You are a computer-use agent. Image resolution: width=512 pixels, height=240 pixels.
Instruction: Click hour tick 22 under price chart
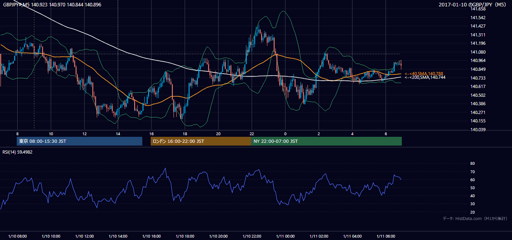[252, 134]
